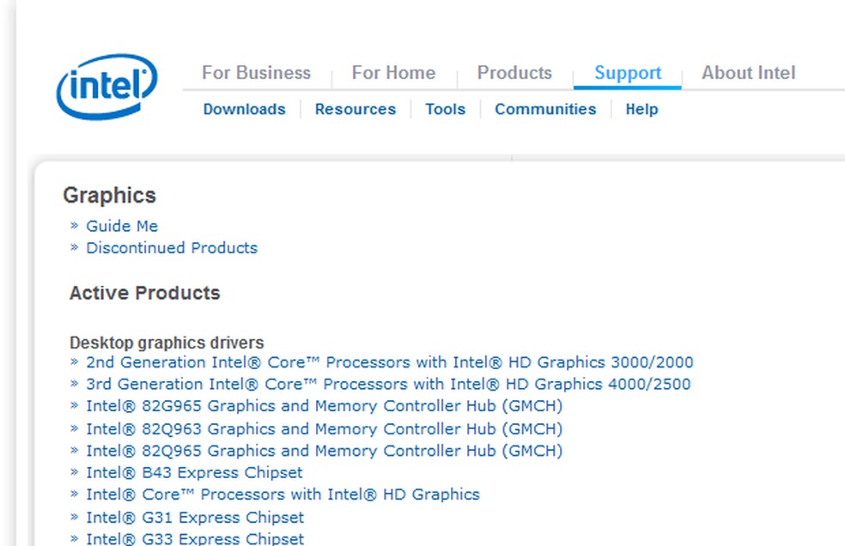The height and width of the screenshot is (546, 845).
Task: Open the For Home tab
Action: (393, 73)
